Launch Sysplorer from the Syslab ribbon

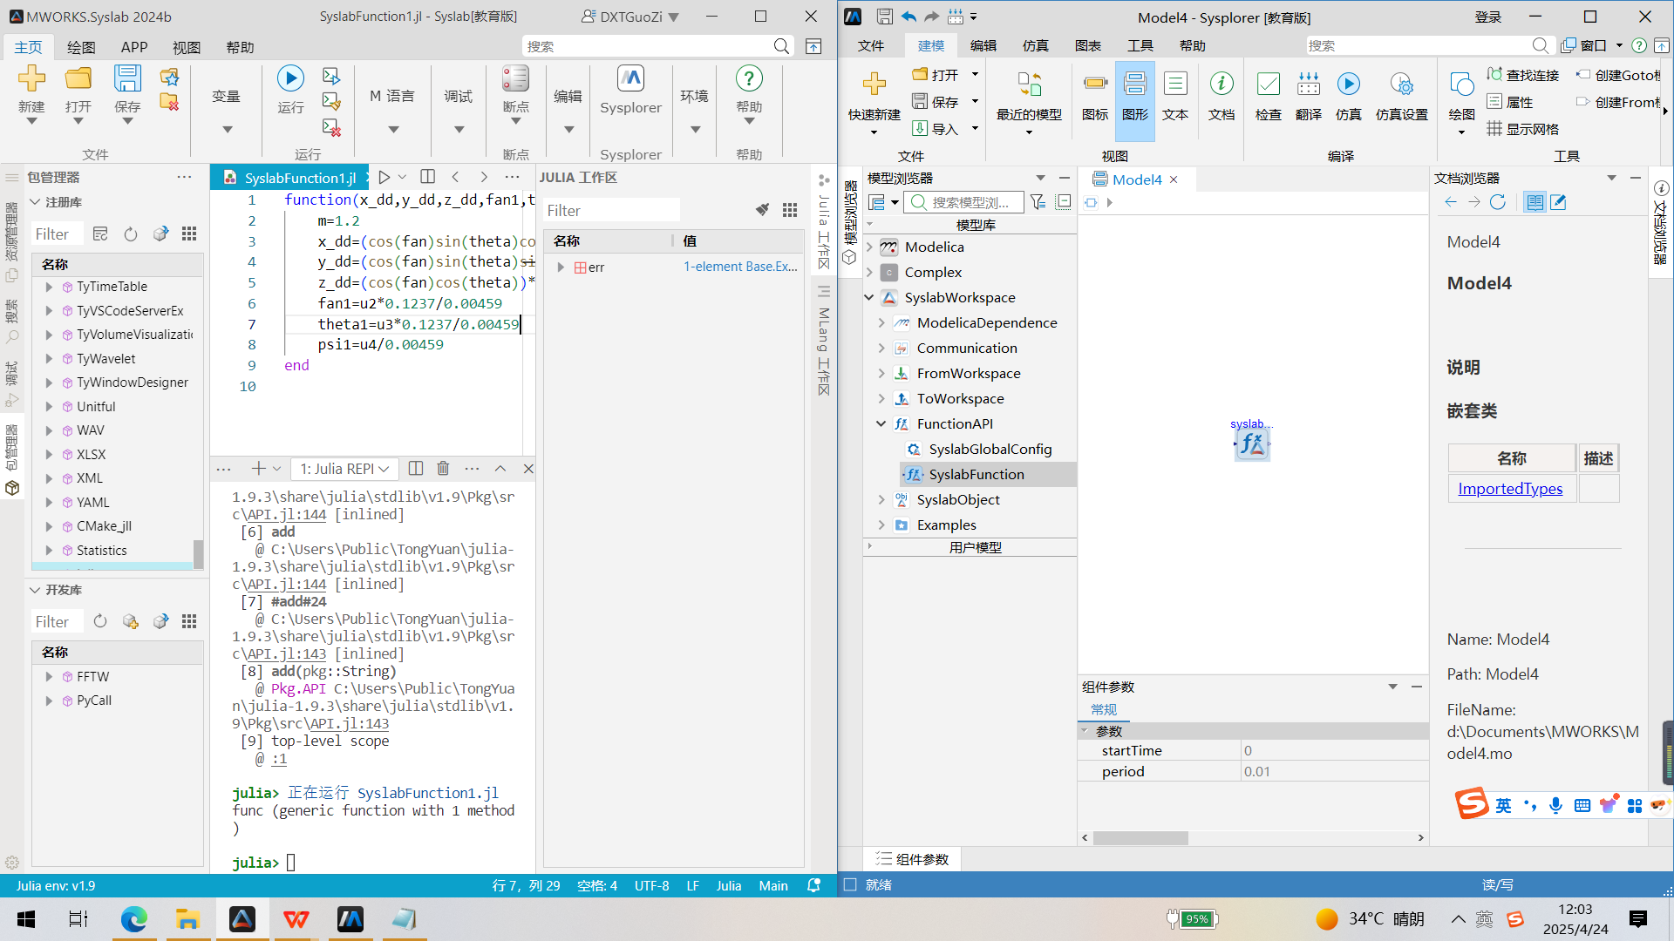tap(630, 78)
